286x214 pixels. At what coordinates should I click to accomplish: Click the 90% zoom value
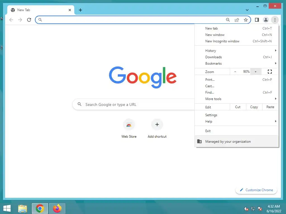[x=246, y=72]
